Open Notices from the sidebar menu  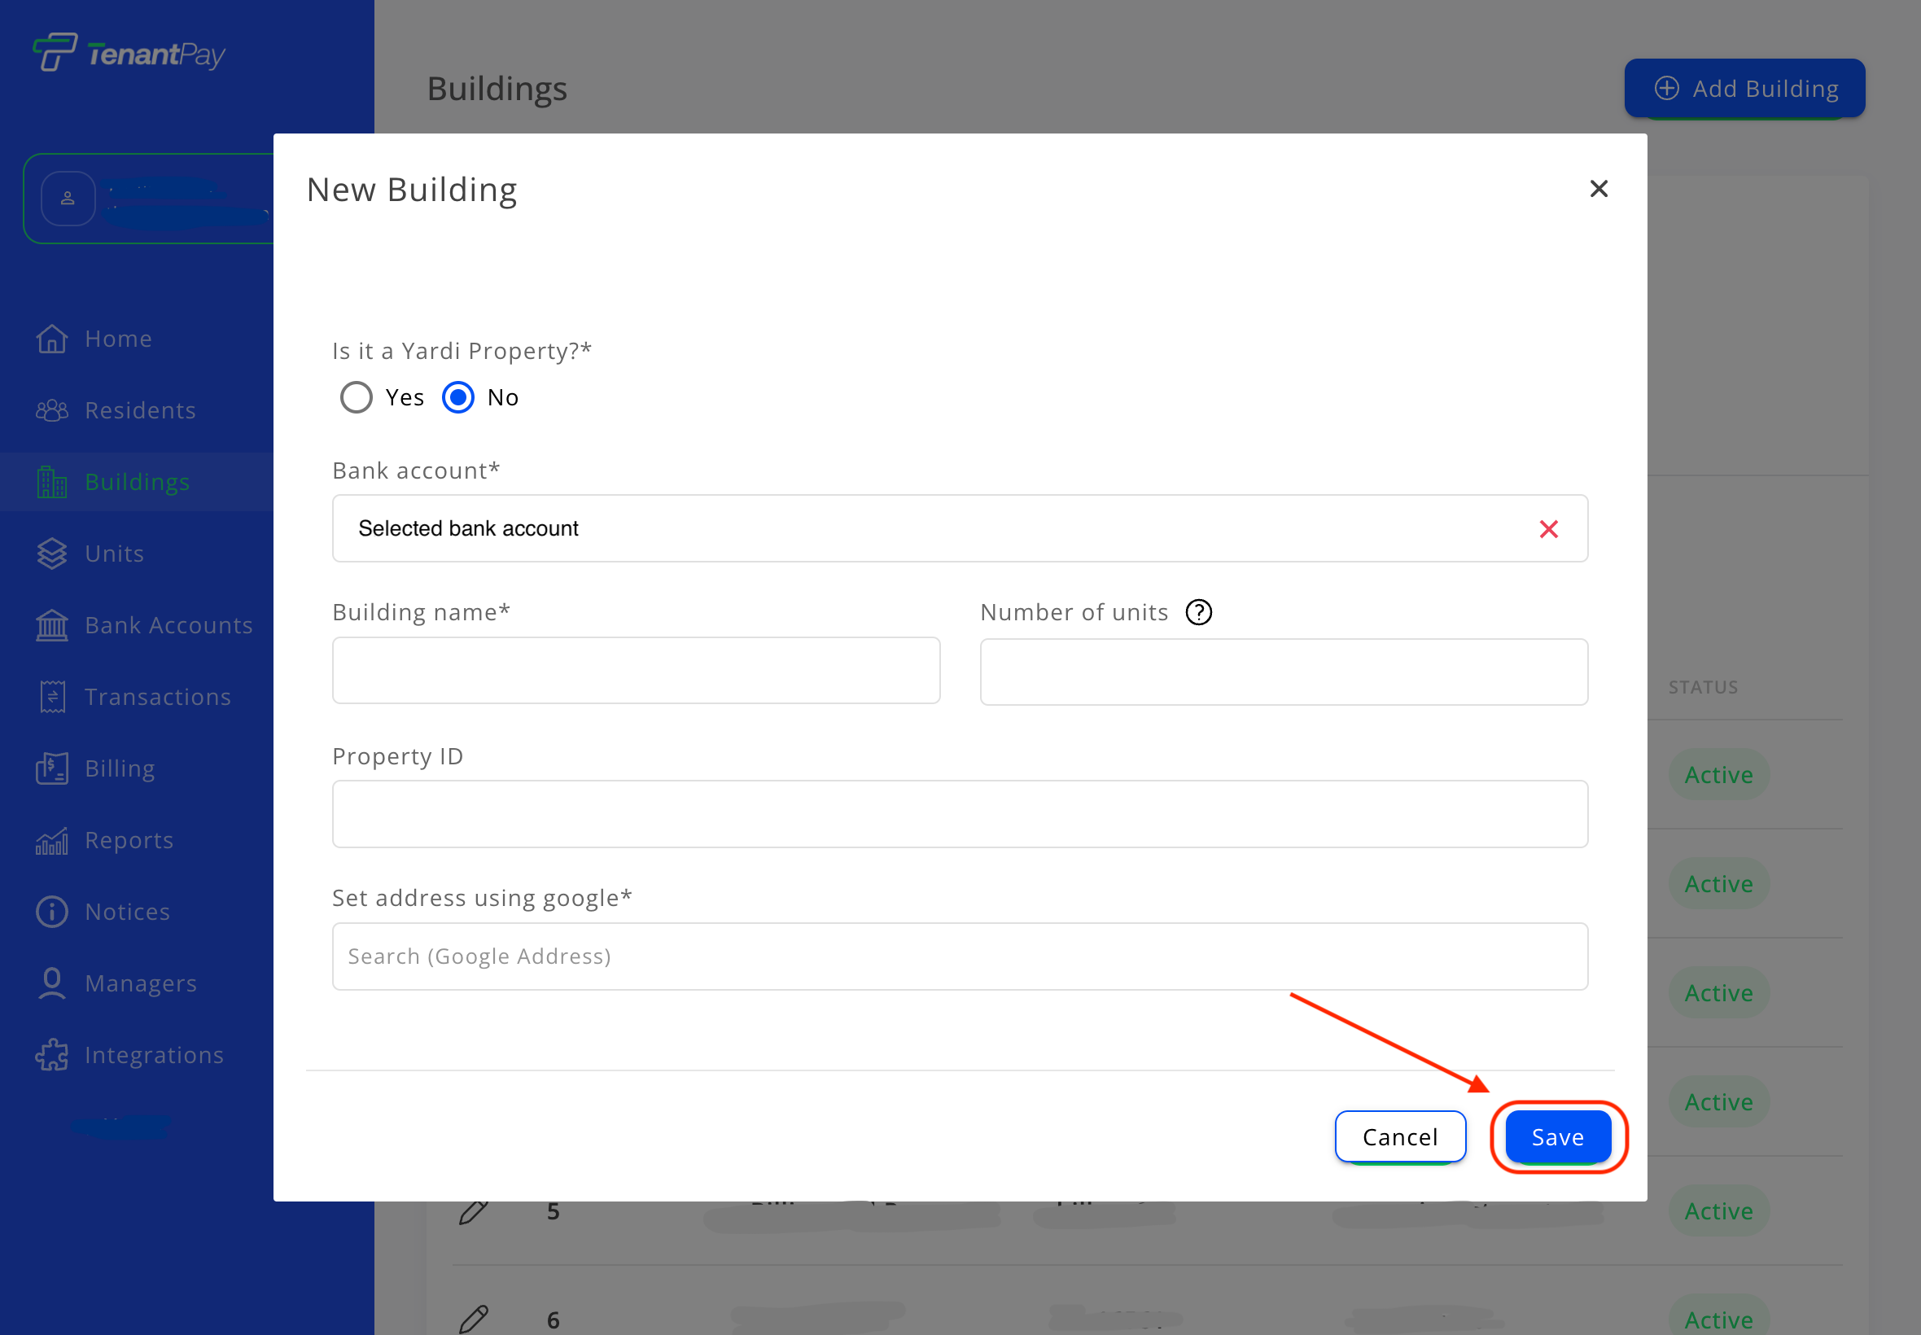coord(127,912)
